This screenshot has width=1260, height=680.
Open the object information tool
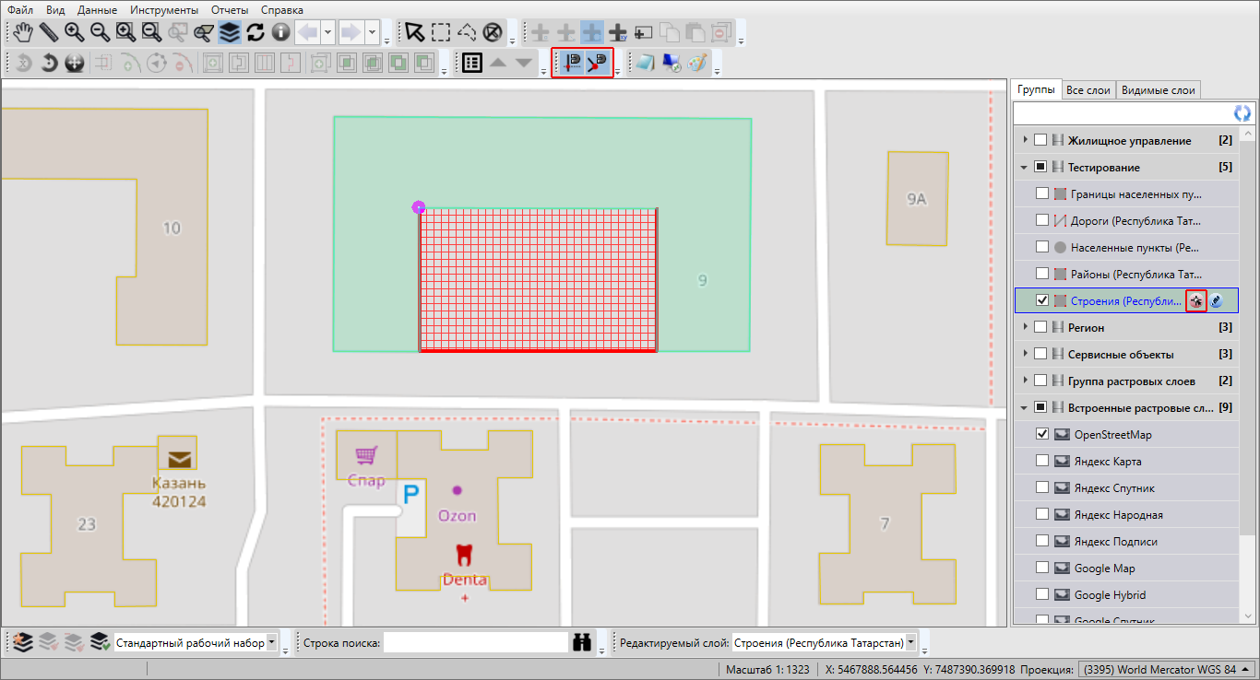point(280,32)
